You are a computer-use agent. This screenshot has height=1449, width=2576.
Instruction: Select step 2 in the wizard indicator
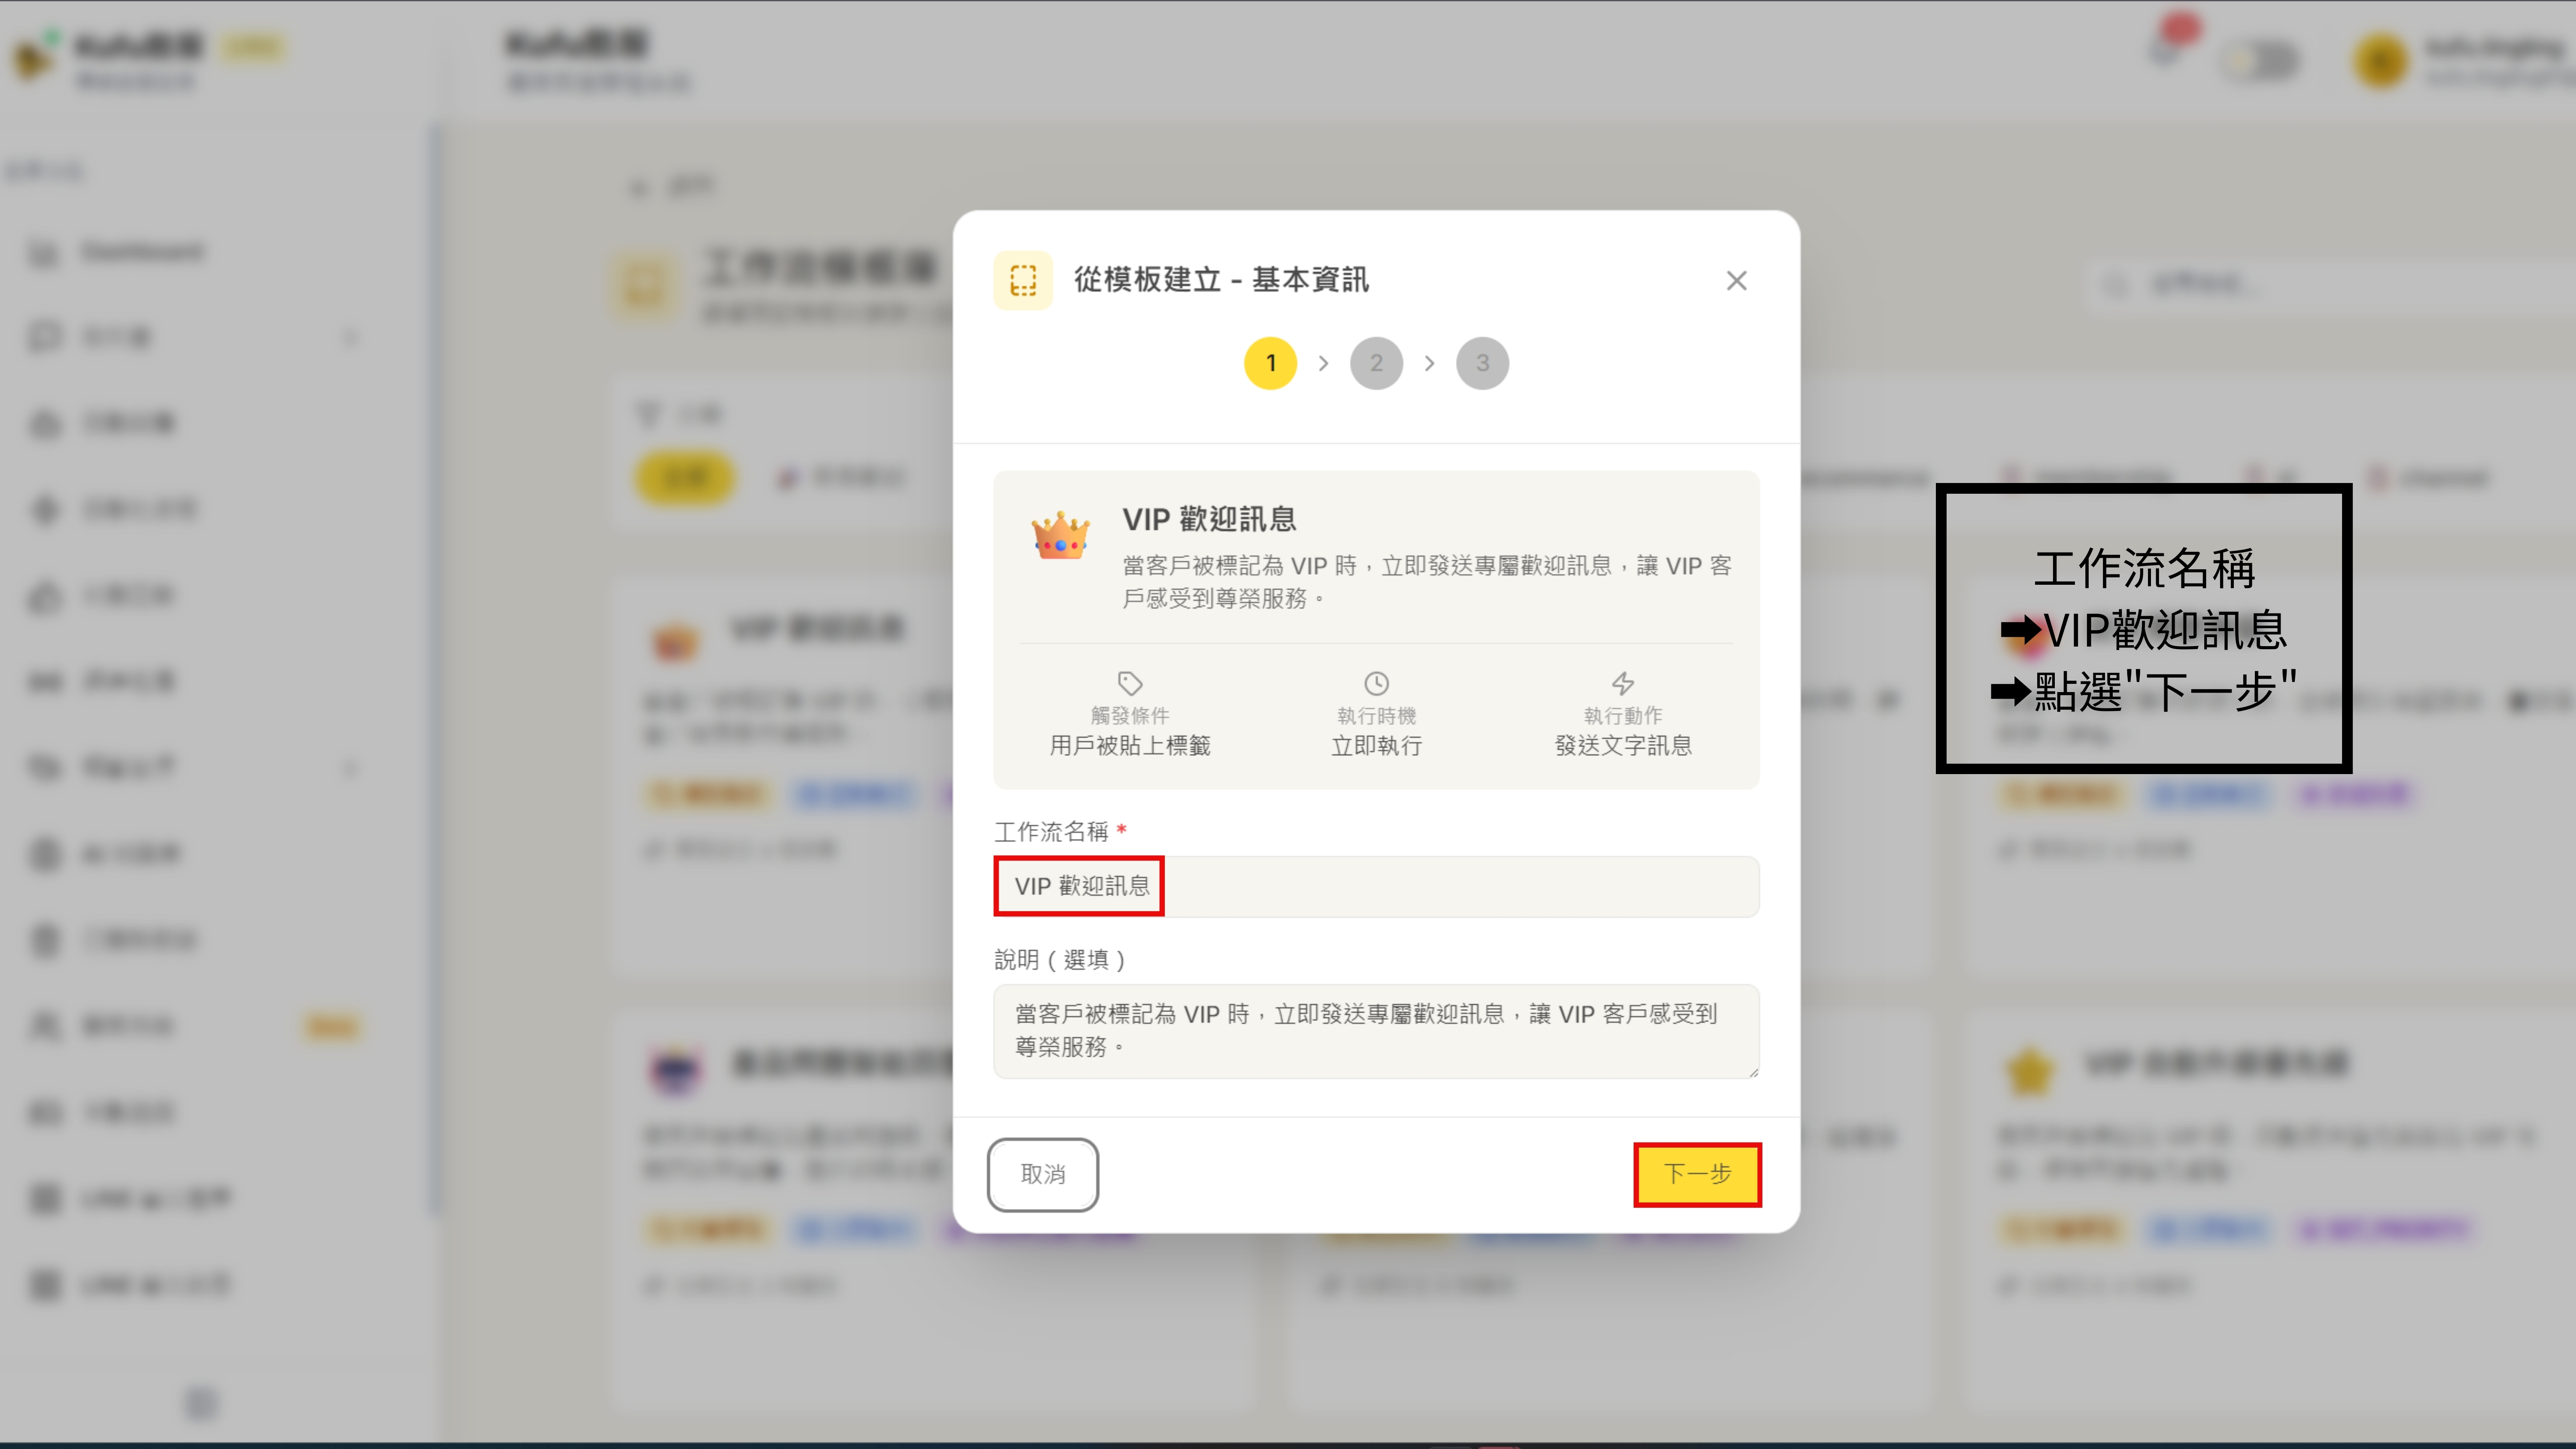[x=1377, y=363]
